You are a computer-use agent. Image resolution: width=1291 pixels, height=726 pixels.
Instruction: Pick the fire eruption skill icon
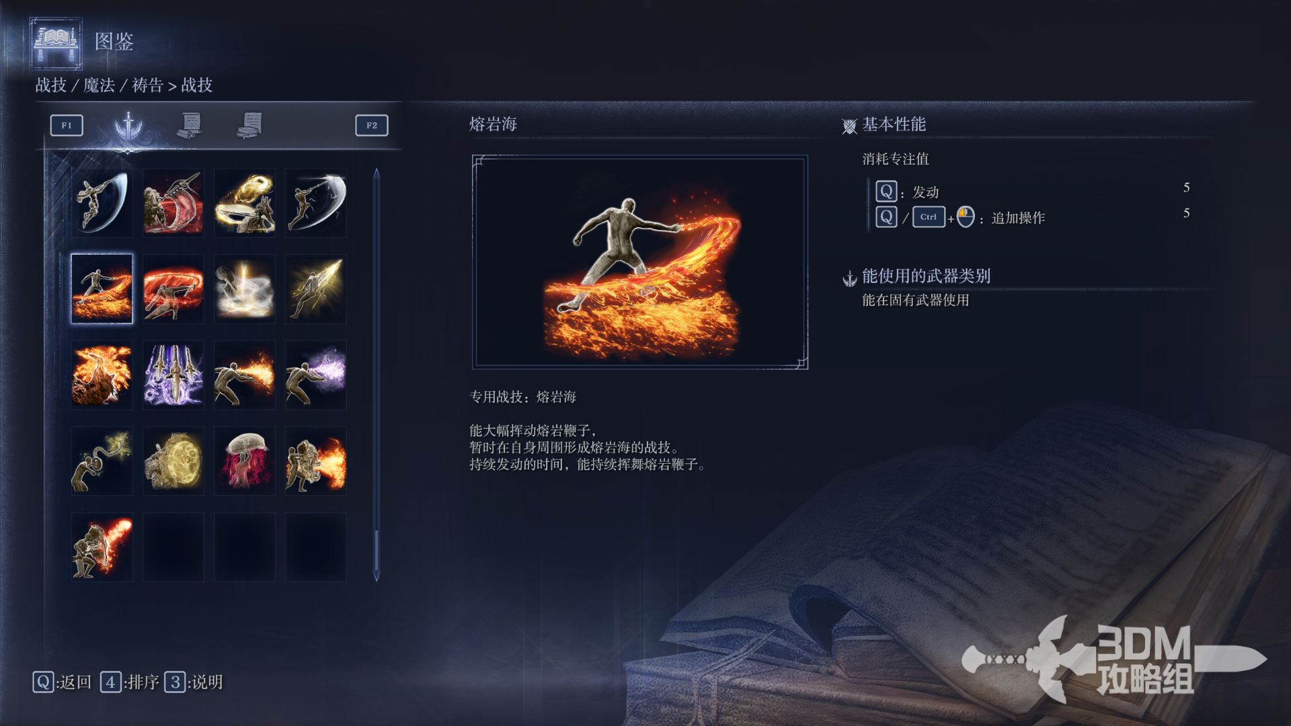(102, 375)
